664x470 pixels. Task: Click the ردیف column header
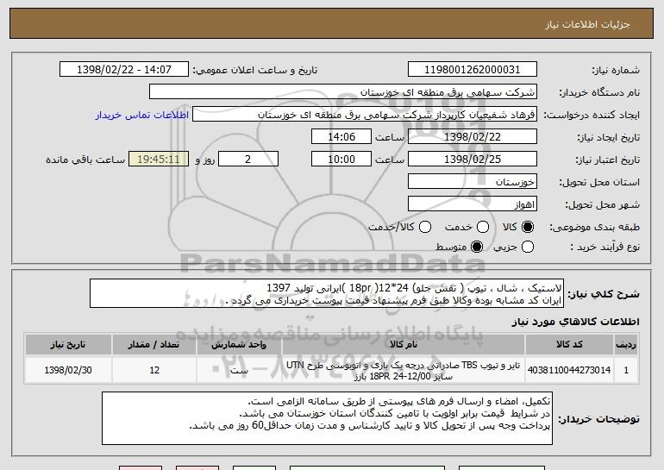pyautogui.click(x=626, y=345)
